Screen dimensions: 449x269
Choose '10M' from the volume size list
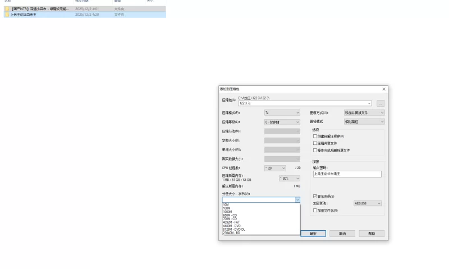click(x=261, y=205)
